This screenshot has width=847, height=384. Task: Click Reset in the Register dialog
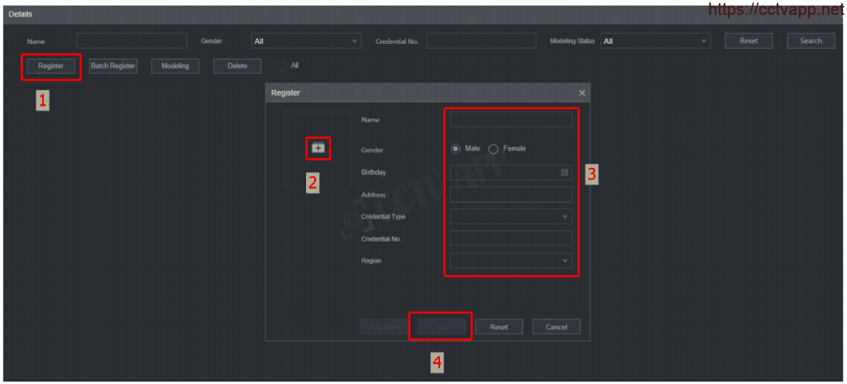coord(499,327)
